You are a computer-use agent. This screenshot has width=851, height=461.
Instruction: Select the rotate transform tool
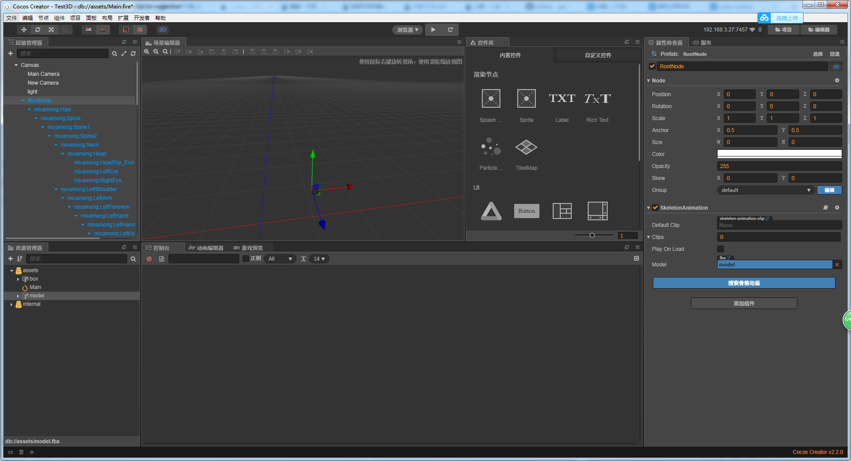pos(38,30)
